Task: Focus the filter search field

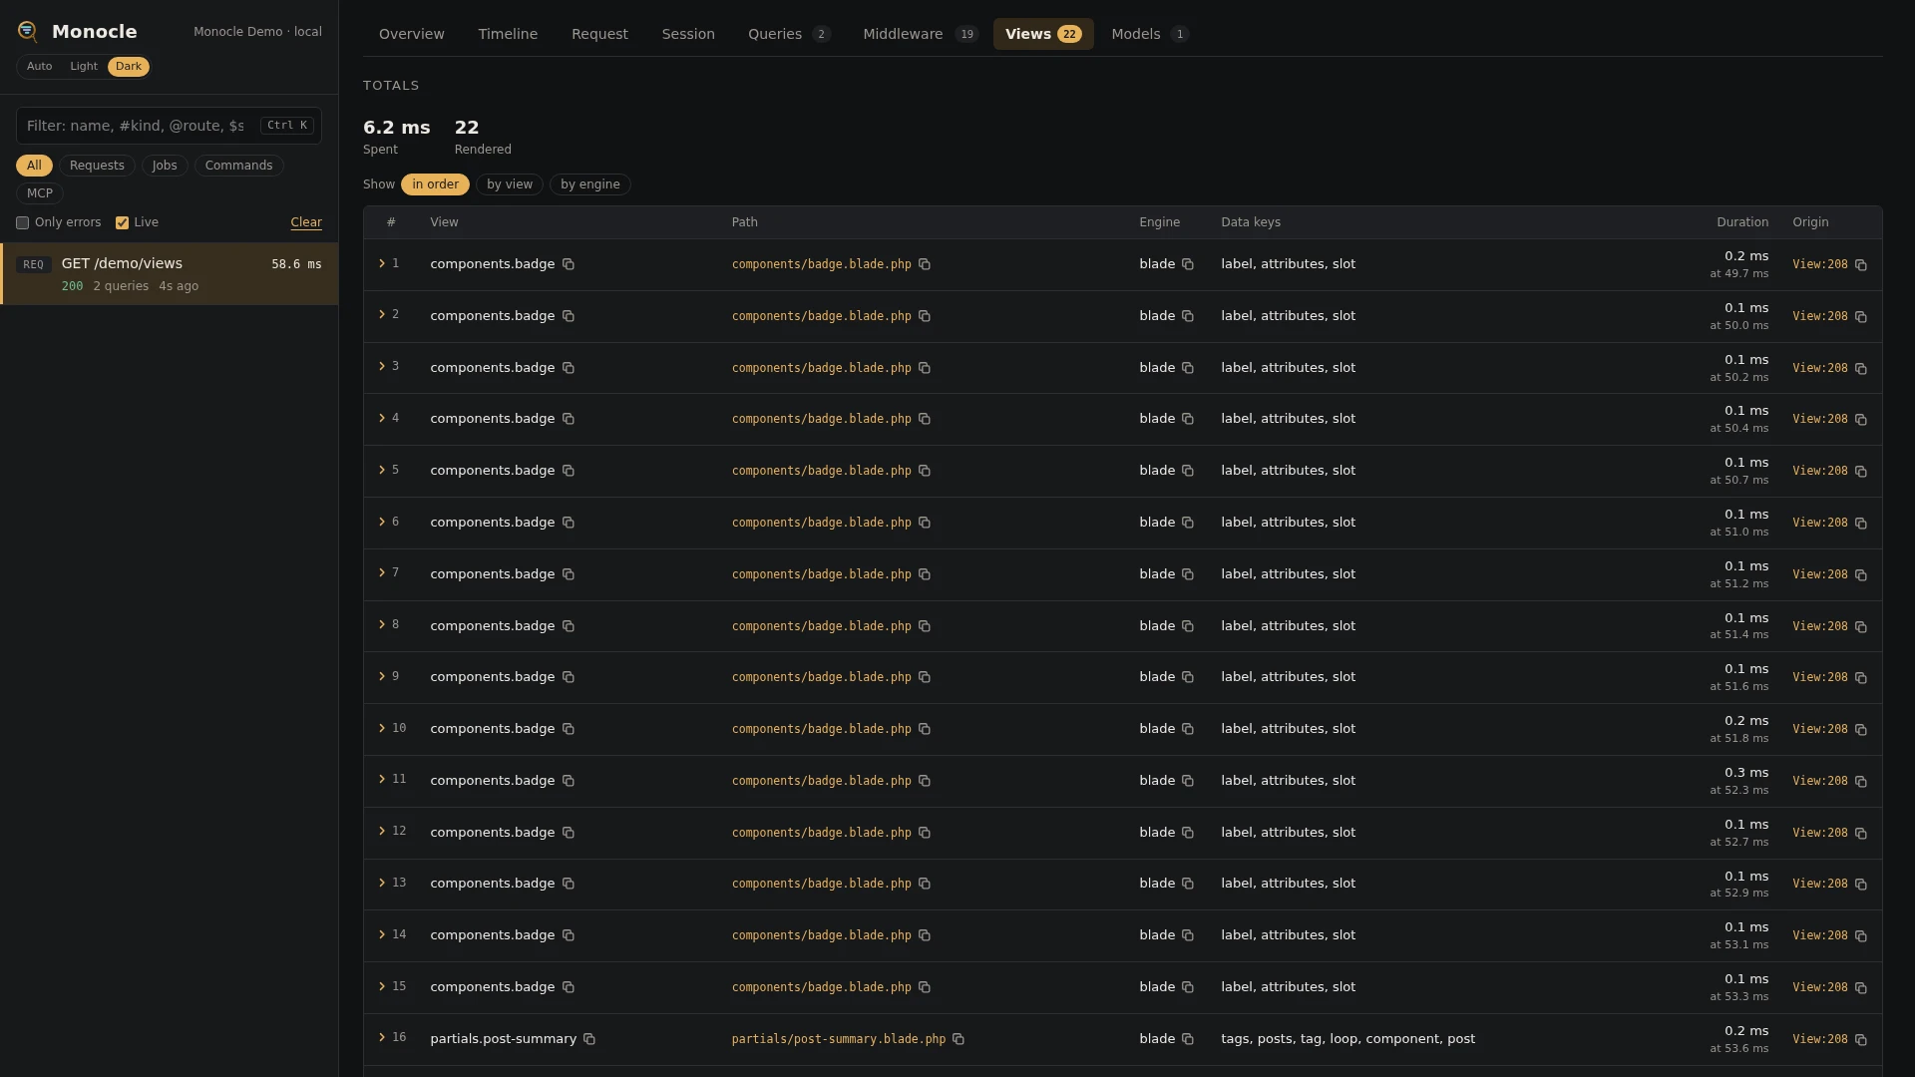Action: click(169, 126)
